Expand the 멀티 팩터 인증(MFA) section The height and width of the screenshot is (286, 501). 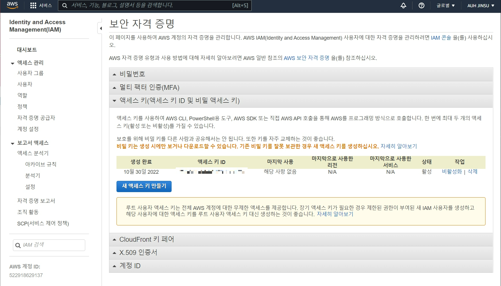(x=301, y=88)
